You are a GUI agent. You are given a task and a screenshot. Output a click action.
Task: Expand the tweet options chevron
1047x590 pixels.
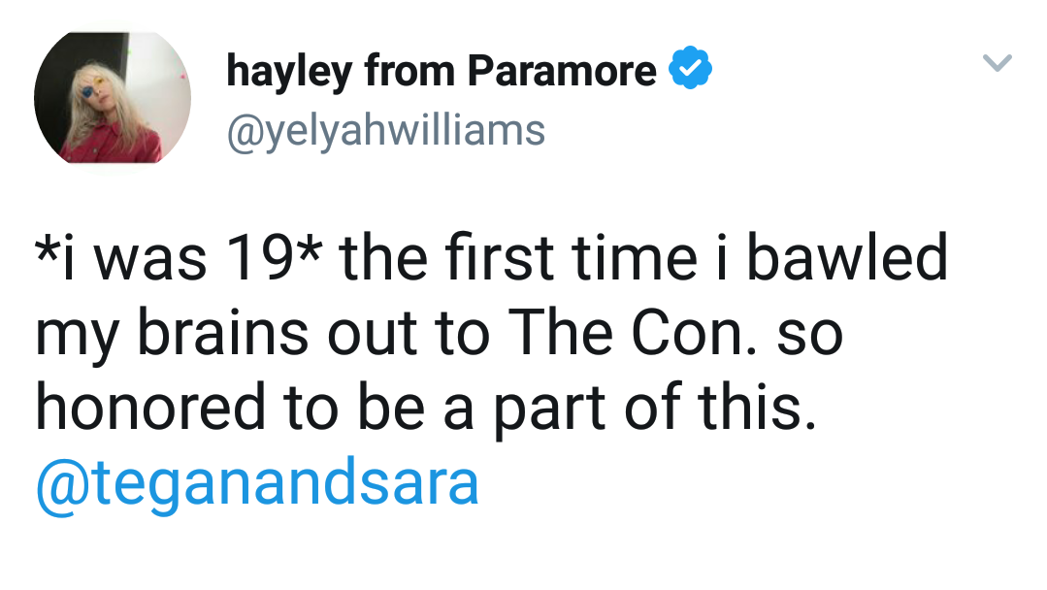click(998, 63)
